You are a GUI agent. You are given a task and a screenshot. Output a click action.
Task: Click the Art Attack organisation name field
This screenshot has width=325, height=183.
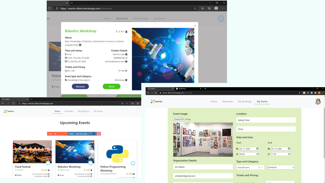click(203, 167)
